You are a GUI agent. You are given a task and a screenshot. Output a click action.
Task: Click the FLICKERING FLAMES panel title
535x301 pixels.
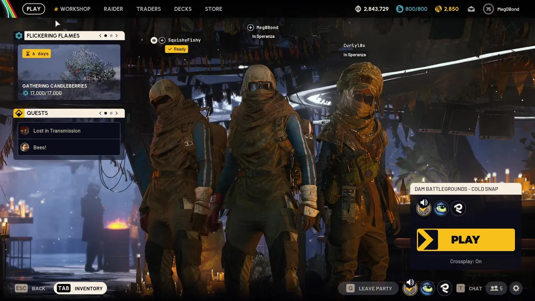pyautogui.click(x=53, y=36)
